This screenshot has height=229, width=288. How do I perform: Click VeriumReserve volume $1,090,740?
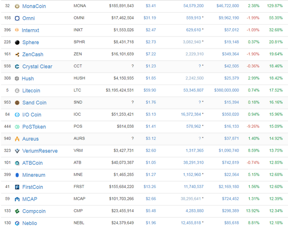(229, 151)
